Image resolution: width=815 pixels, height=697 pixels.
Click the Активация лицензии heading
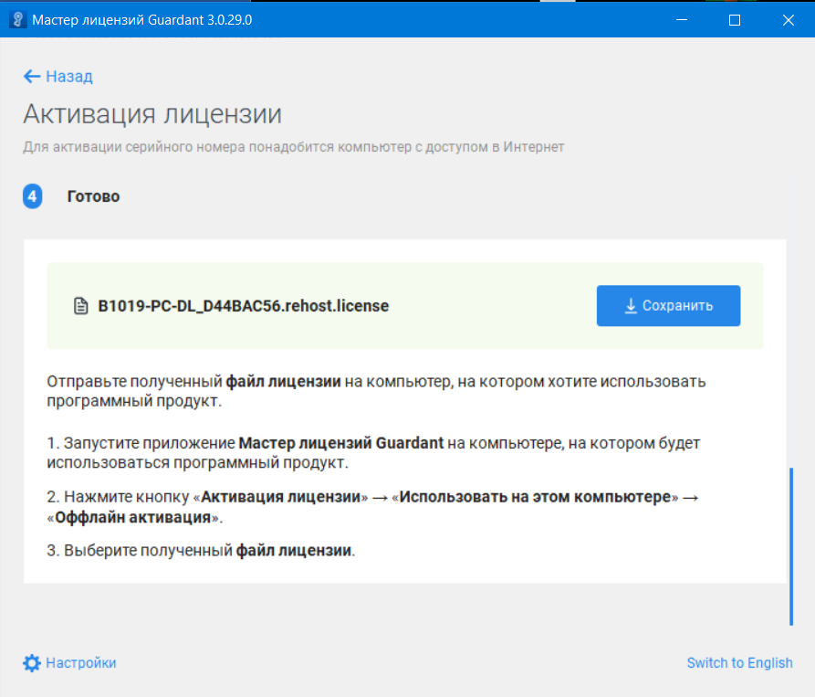[152, 114]
